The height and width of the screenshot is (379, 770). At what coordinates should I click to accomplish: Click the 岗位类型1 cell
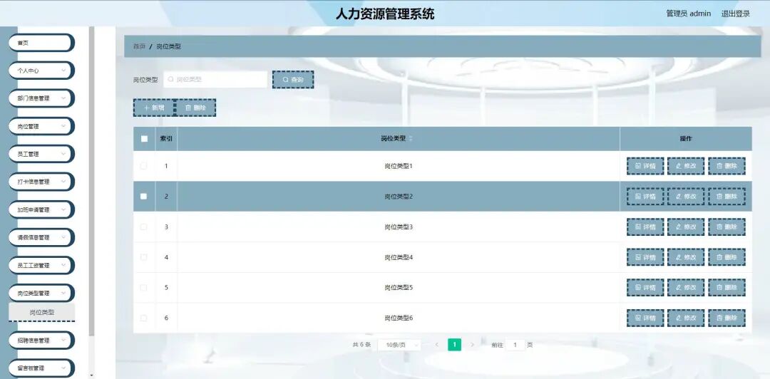[x=399, y=166]
